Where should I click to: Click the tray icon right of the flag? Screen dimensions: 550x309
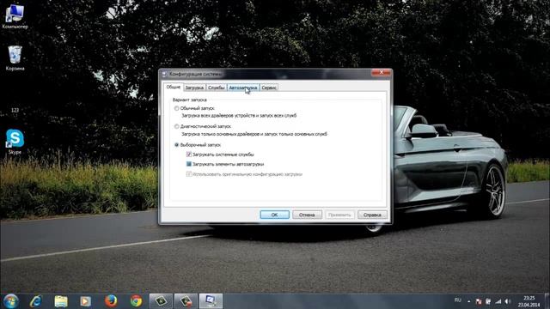tap(488, 301)
